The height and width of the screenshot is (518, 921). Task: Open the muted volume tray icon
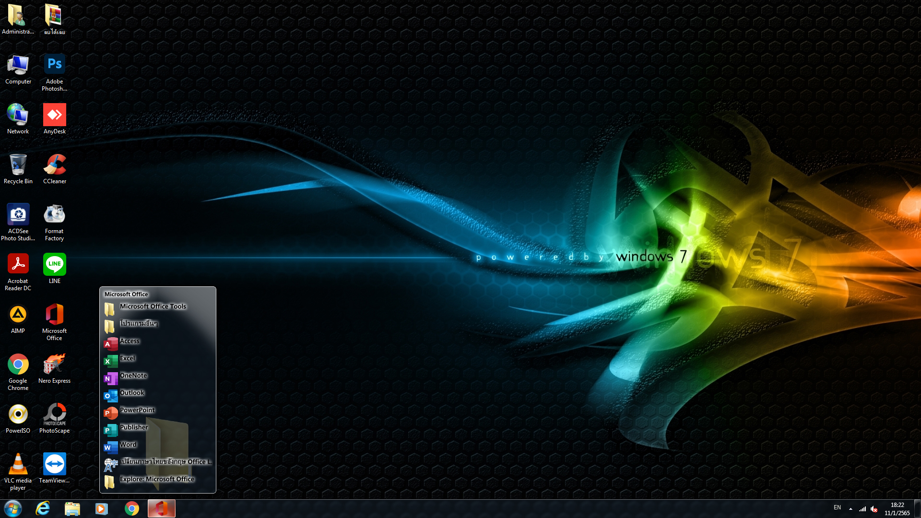click(x=874, y=509)
